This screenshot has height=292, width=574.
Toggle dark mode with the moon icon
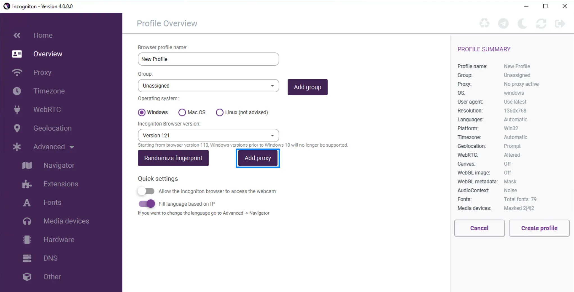522,23
